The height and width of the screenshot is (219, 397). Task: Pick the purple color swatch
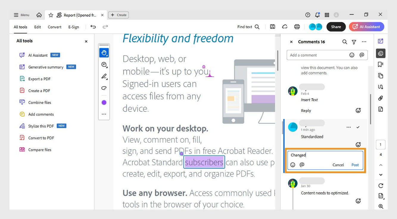coord(104,103)
